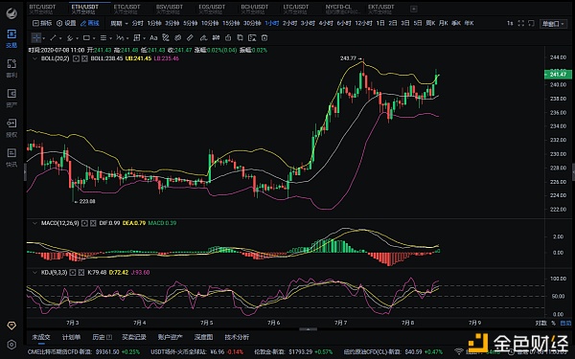575x359 pixels.
Task: Click the 设置 settings button
Action: tap(66, 23)
